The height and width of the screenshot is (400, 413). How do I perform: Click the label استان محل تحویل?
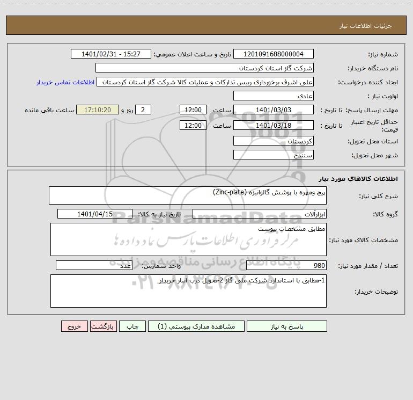point(373,141)
